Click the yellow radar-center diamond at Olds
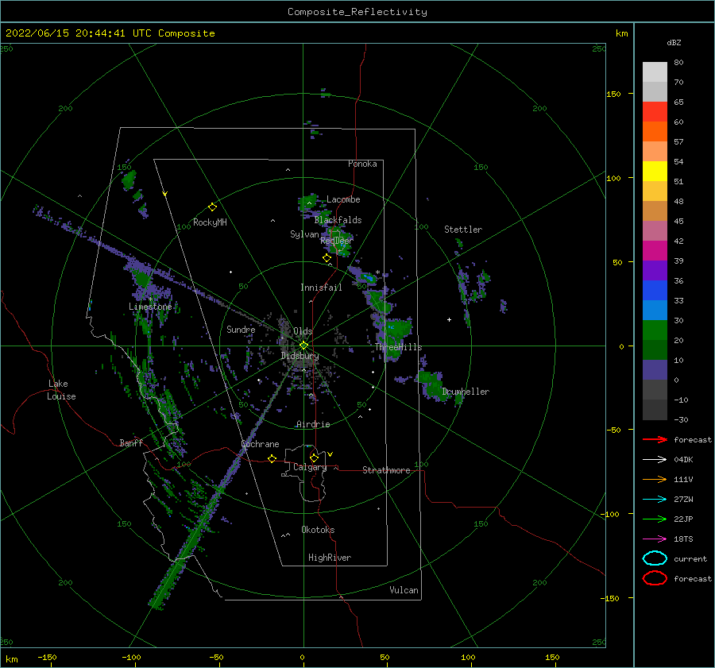Image resolution: width=715 pixels, height=668 pixels. click(303, 346)
